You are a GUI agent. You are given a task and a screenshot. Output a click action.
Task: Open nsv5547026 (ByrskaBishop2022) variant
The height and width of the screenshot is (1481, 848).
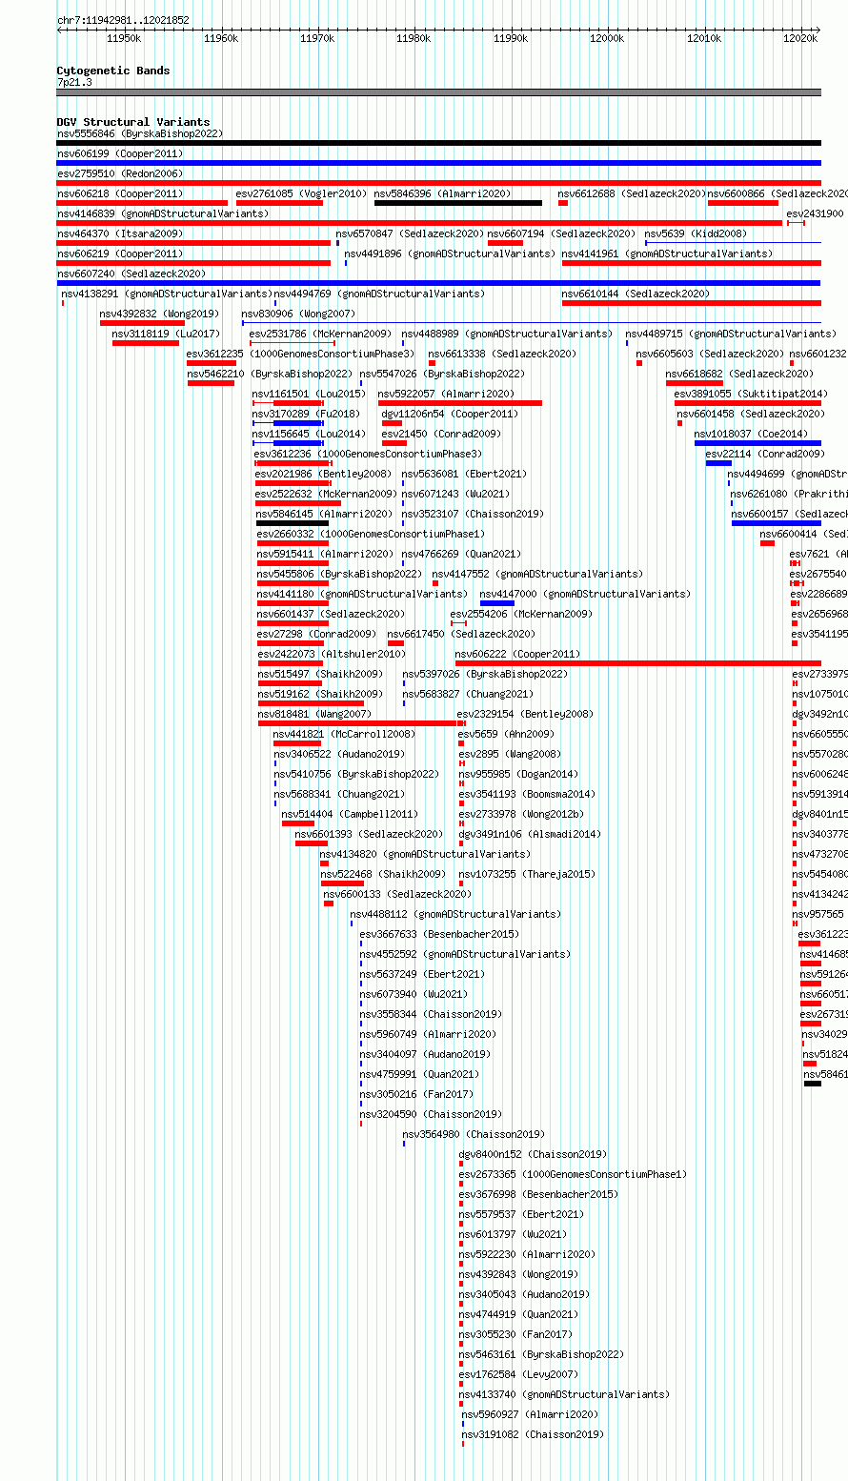click(x=442, y=375)
